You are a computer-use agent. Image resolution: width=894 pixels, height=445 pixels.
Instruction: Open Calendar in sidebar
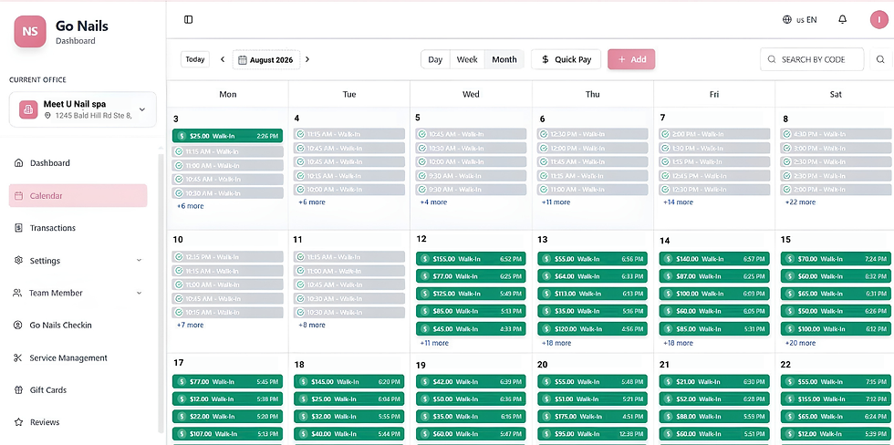pyautogui.click(x=78, y=195)
